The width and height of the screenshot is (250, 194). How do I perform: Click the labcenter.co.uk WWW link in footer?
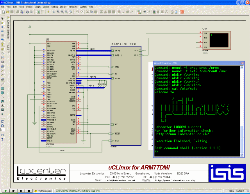click(x=175, y=180)
